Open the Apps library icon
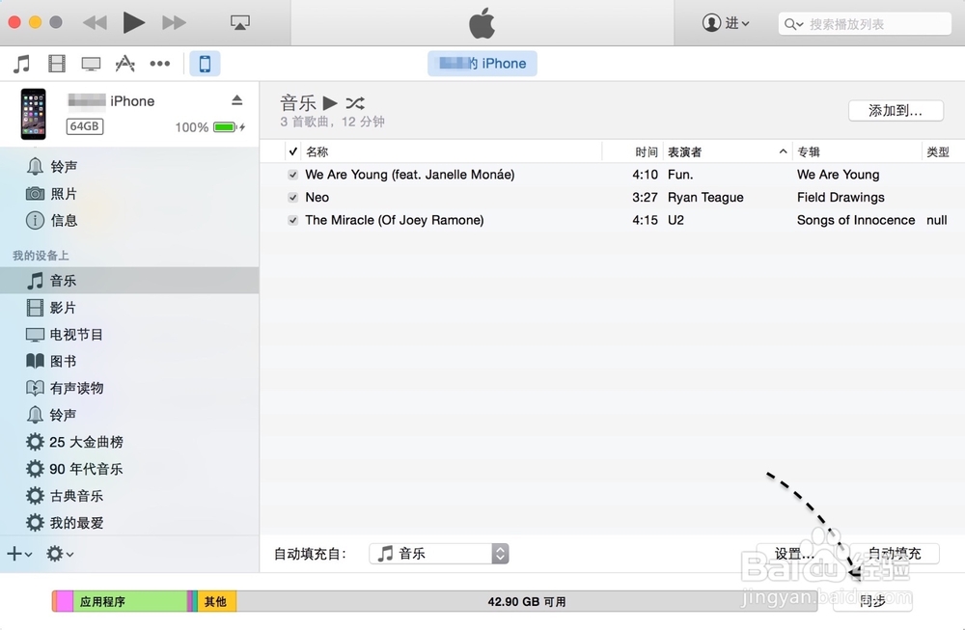 [x=124, y=64]
